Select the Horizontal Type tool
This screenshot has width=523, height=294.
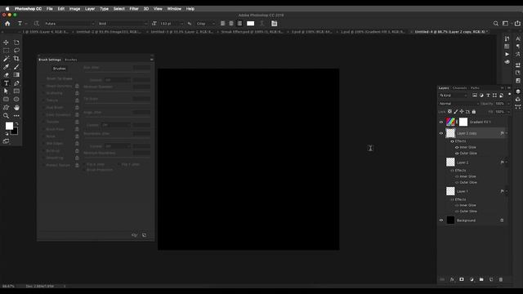[x=6, y=83]
